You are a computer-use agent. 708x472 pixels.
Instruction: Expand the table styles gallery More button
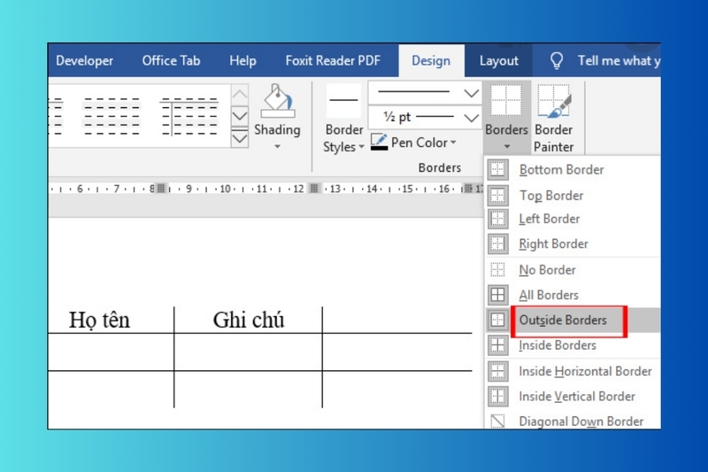tap(239, 138)
